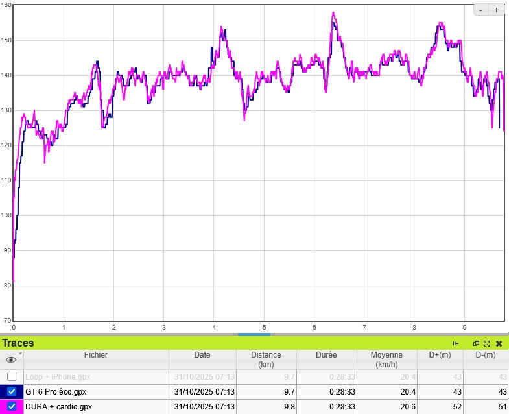509x414 pixels.
Task: Click the Durée column header
Action: click(x=327, y=355)
